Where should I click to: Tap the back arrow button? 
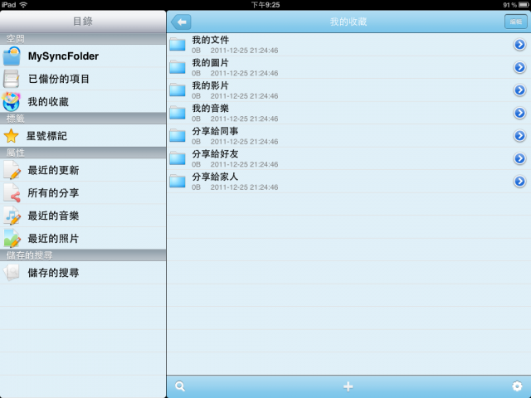(x=181, y=22)
